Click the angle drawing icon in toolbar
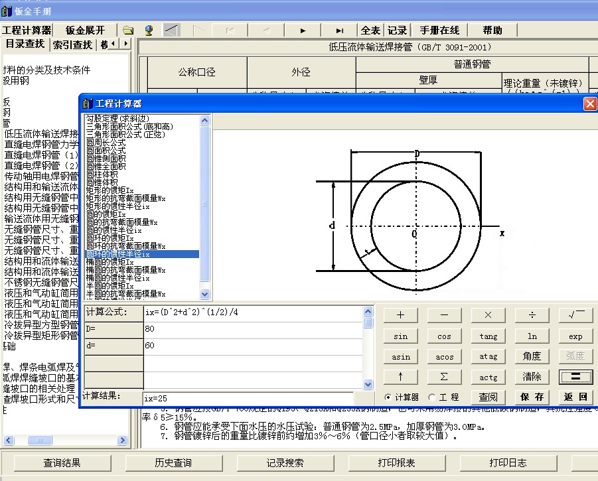Screen dimensions: 598x481 pyautogui.click(x=172, y=30)
